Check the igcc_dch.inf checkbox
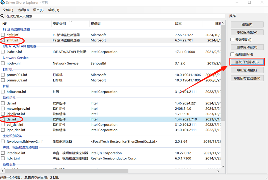The image size is (268, 180). pyautogui.click(x=3, y=130)
